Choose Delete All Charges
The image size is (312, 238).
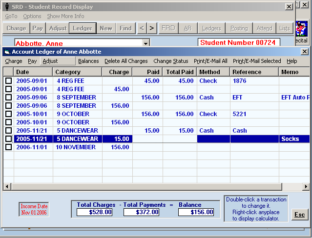pyautogui.click(x=126, y=61)
